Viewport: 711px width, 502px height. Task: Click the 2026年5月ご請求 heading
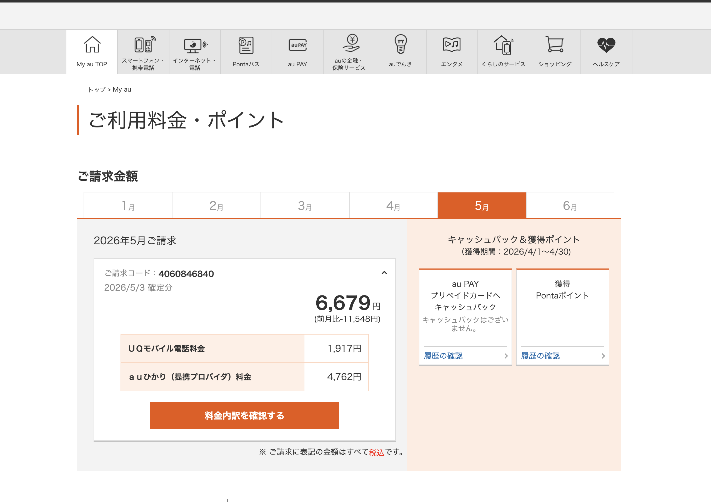pos(135,241)
